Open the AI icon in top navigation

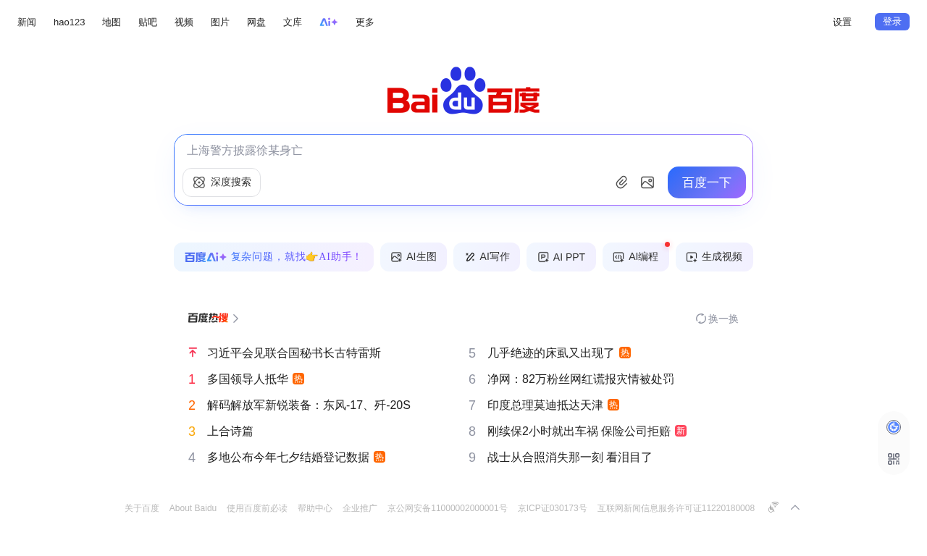(x=329, y=22)
